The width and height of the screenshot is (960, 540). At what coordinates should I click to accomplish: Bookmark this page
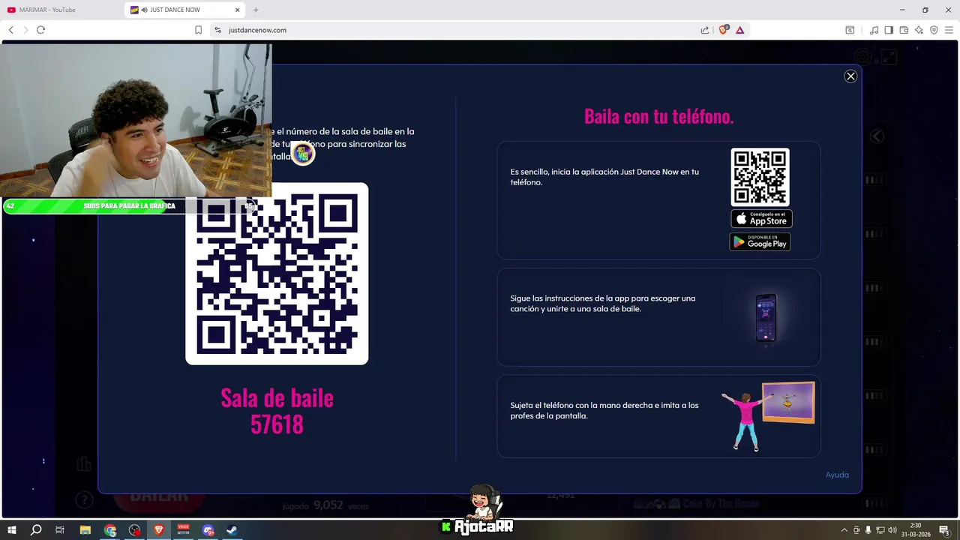pyautogui.click(x=198, y=30)
